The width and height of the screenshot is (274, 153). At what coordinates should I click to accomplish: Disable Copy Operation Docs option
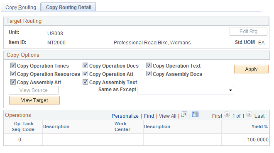tap(85, 66)
